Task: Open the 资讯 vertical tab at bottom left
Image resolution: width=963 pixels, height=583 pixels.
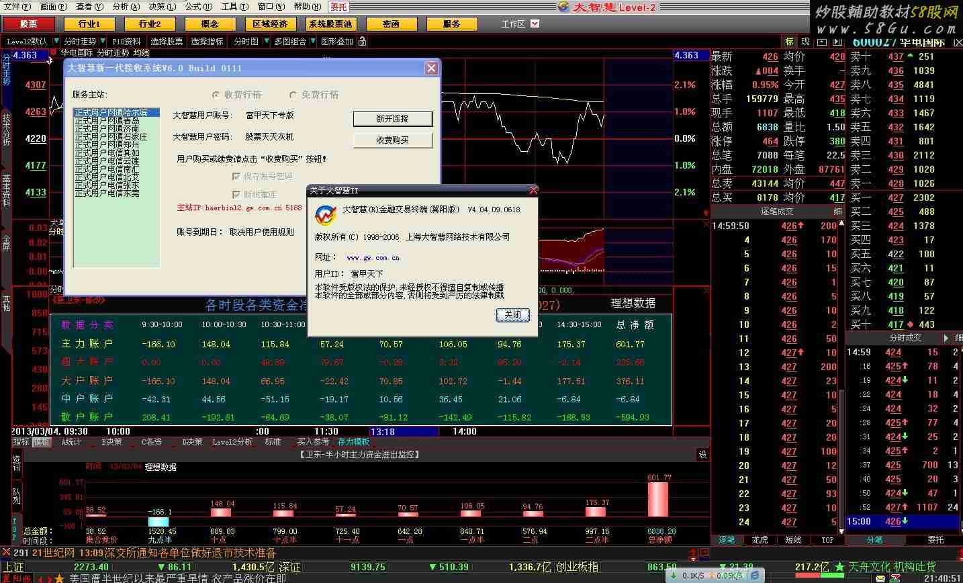Action: click(x=16, y=463)
